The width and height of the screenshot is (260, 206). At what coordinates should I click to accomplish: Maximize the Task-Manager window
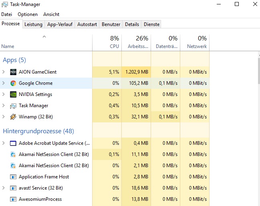(x=237, y=4)
